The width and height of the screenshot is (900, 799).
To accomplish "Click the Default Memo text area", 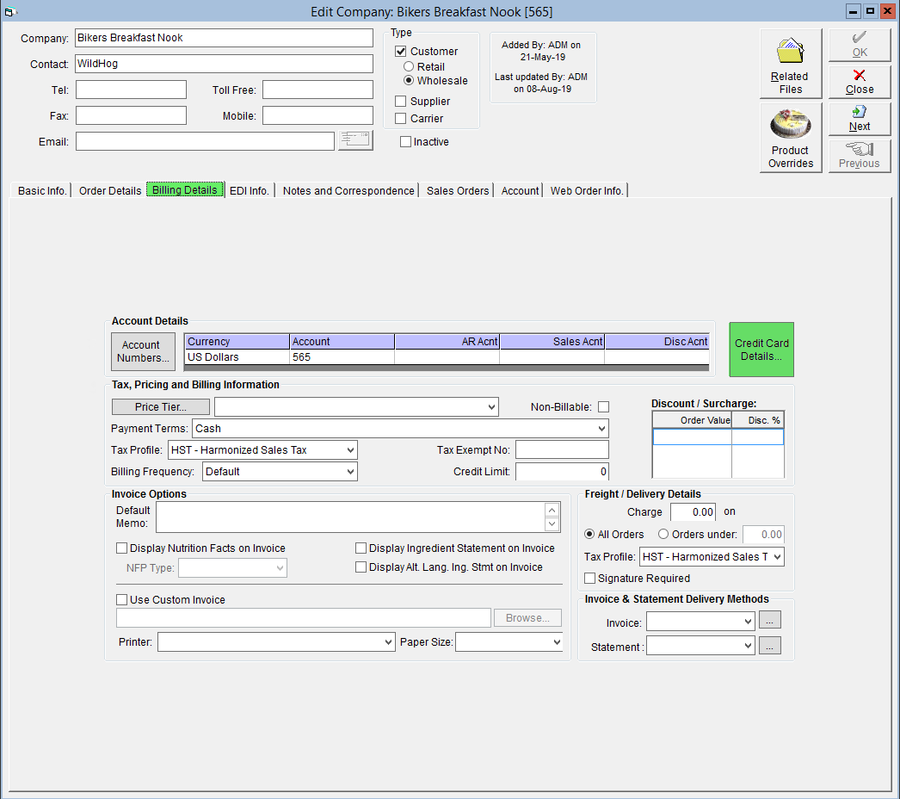I will tap(351, 517).
